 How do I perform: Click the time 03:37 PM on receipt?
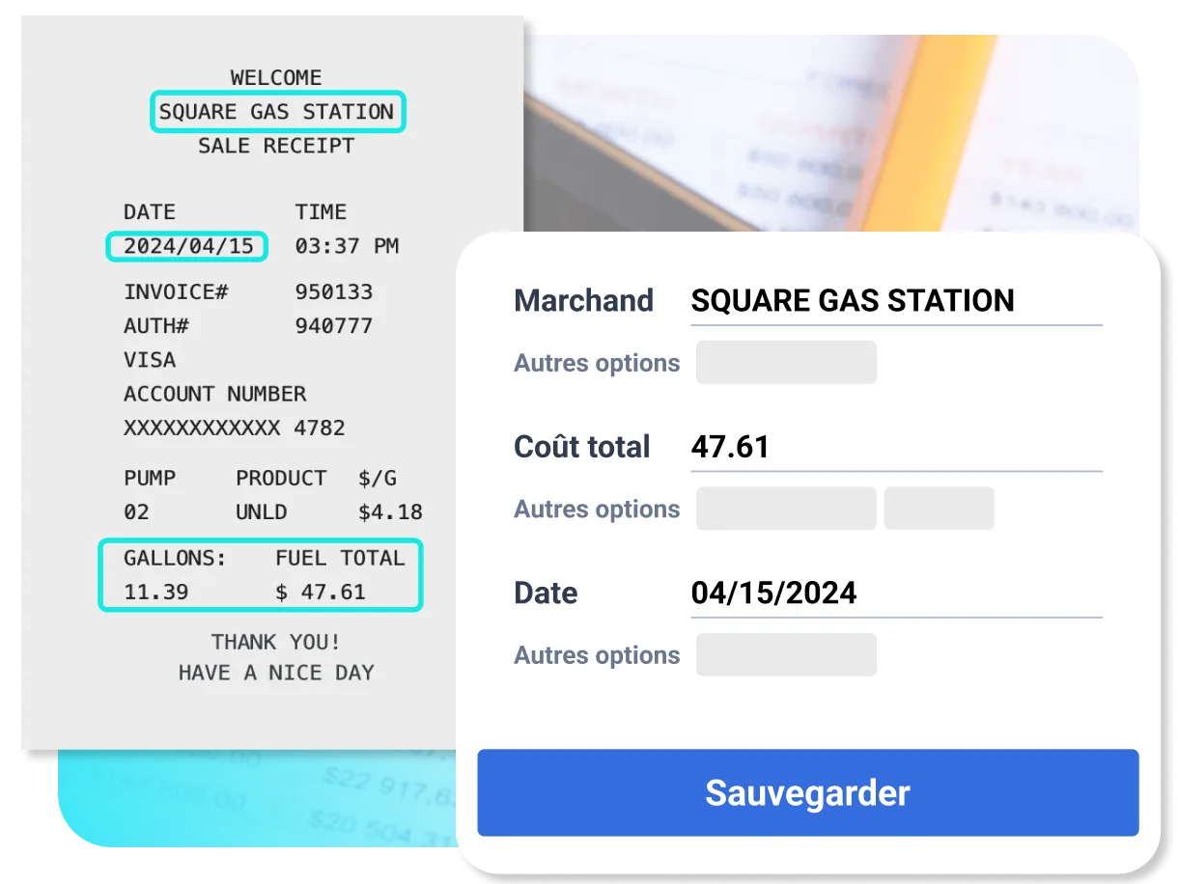[348, 246]
